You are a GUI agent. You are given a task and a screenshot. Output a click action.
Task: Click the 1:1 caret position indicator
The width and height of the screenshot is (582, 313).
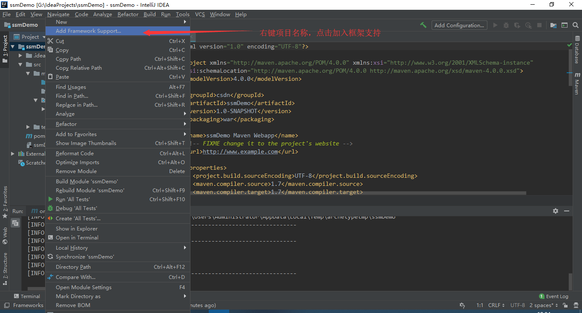tap(480, 305)
